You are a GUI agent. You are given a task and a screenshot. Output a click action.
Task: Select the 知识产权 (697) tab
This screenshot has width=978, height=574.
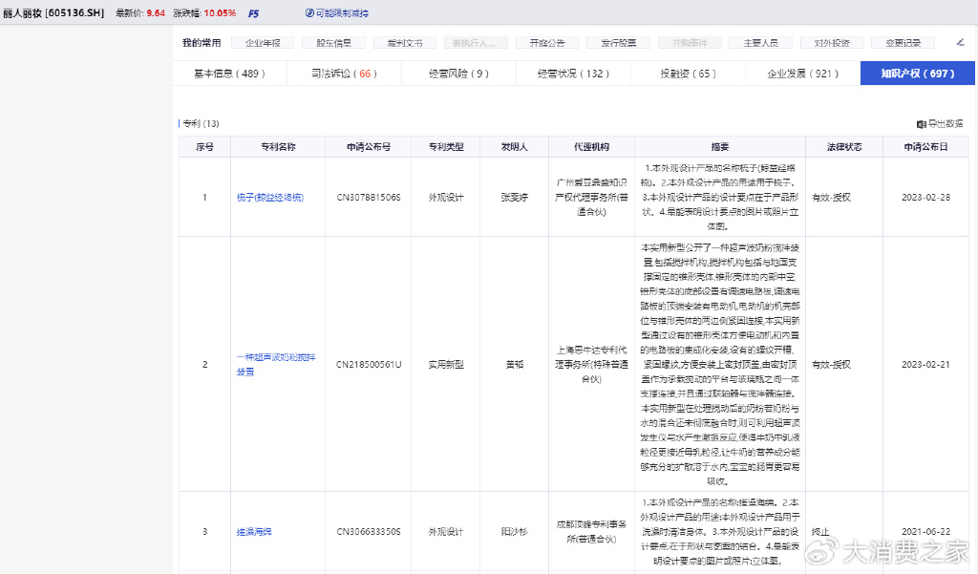click(x=917, y=74)
